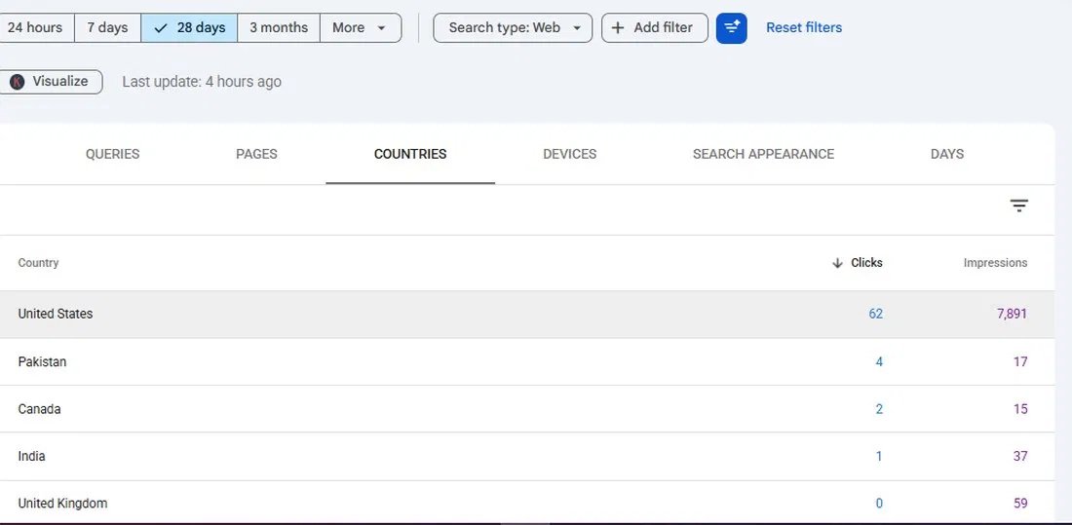Screen dimensions: 1072x525
Task: Click the table filter rows icon
Action: (x=1019, y=206)
